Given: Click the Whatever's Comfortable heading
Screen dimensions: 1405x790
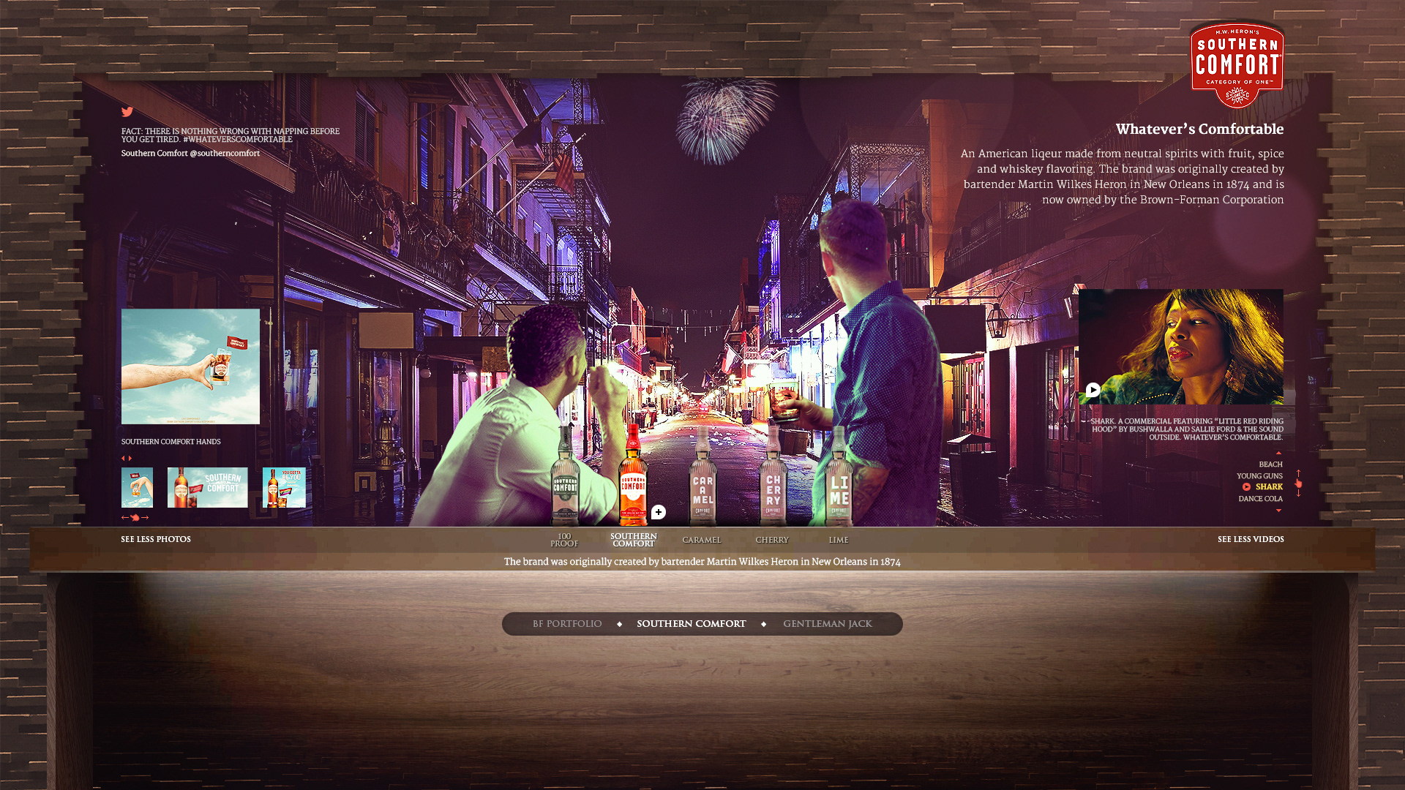Looking at the screenshot, I should pos(1199,129).
